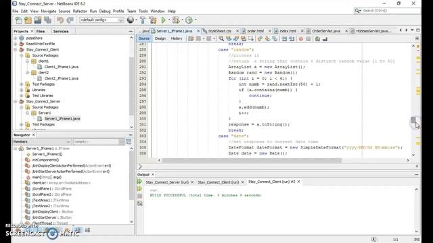
Task: Click the Save All toolbar icon
Action: (x=47, y=20)
